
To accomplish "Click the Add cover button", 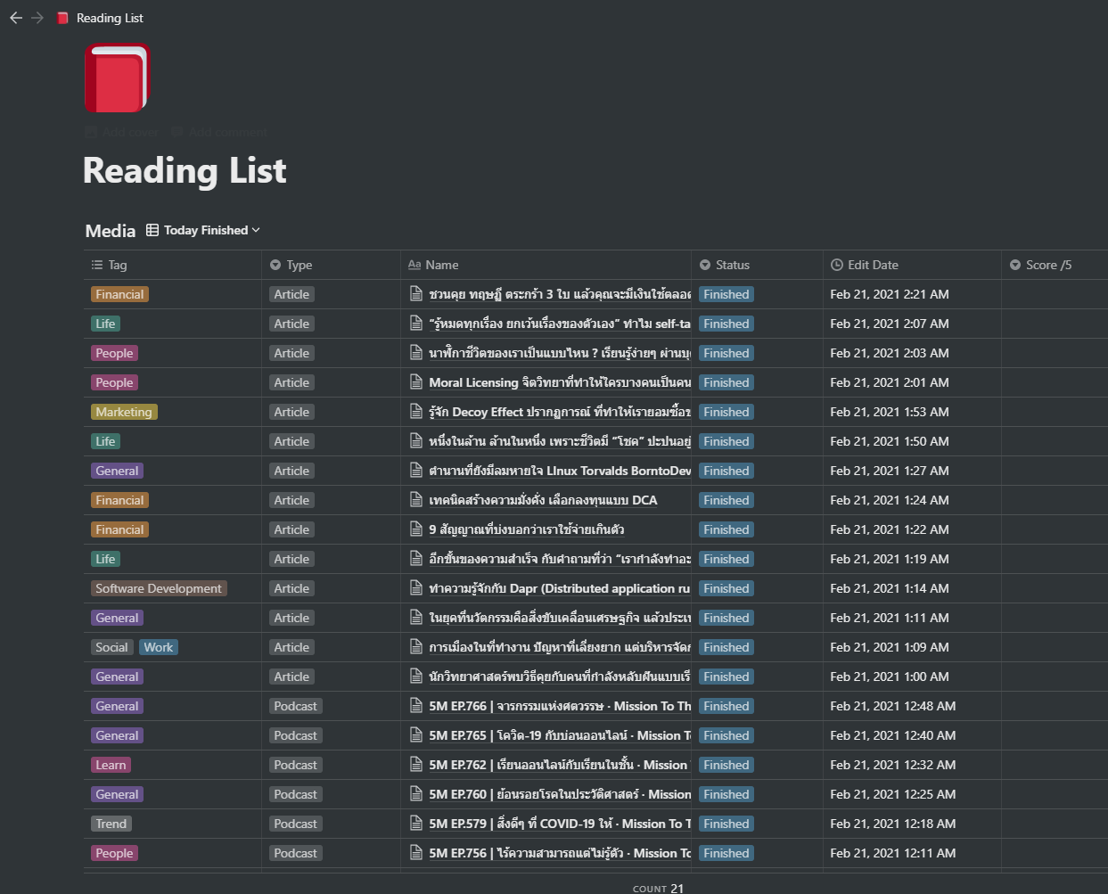I will tap(120, 131).
